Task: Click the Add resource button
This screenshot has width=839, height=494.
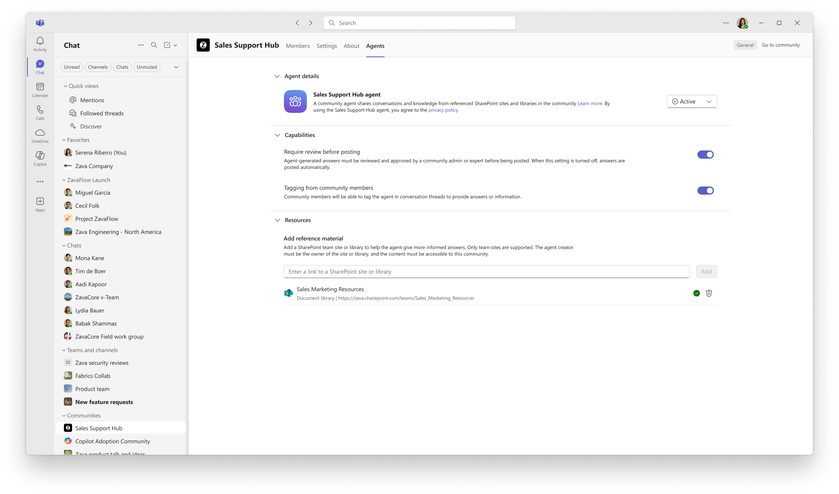Action: click(706, 272)
